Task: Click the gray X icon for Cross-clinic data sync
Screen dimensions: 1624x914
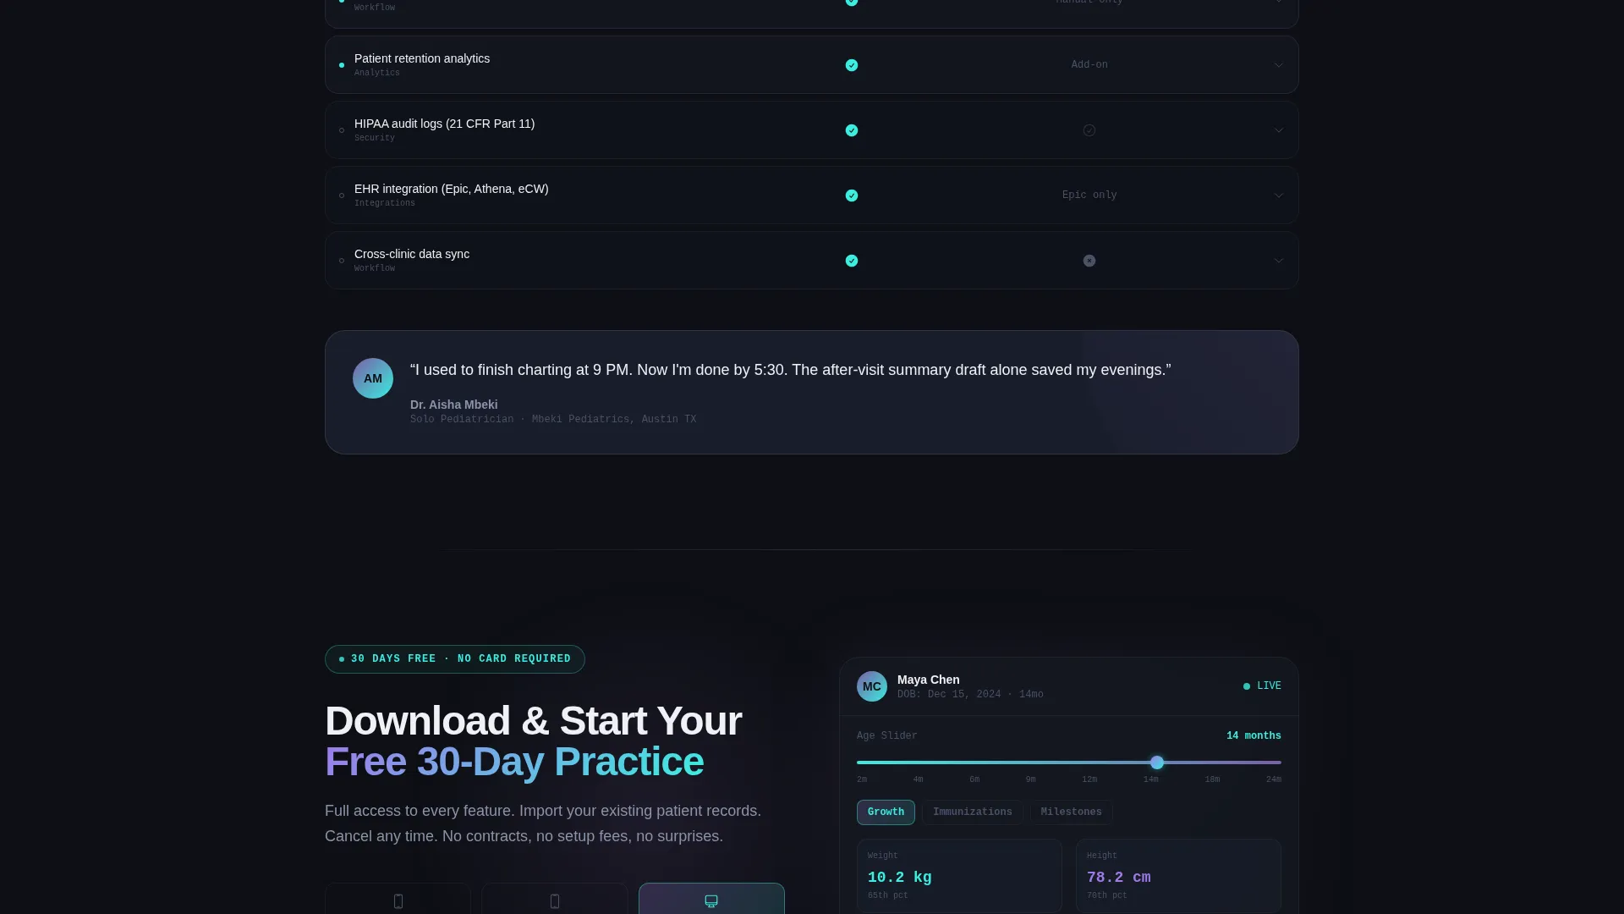Action: (x=1089, y=261)
